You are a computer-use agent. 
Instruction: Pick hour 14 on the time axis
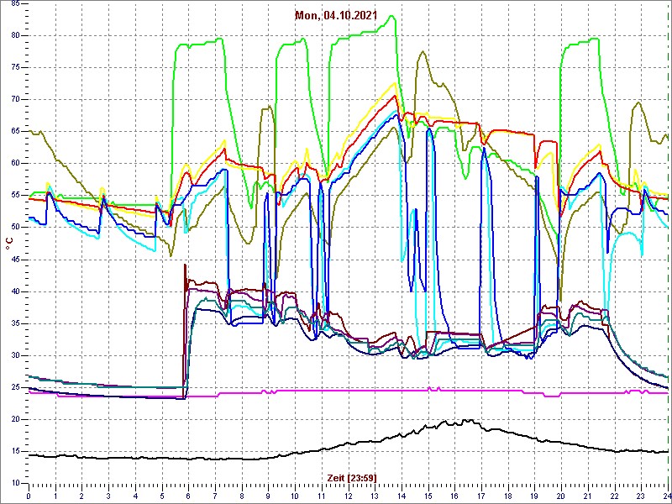[x=402, y=496]
